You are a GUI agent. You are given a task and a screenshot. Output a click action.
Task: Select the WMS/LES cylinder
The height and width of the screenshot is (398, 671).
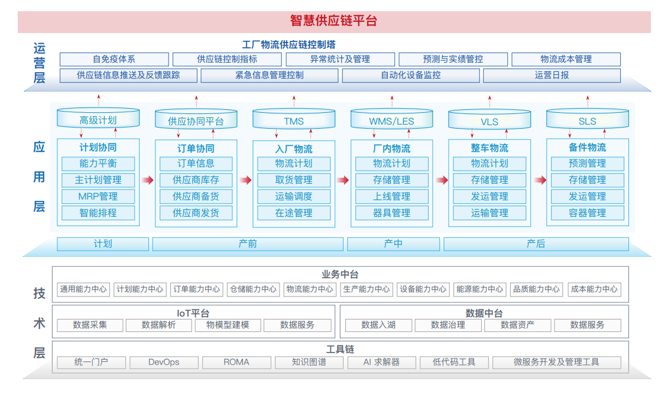point(391,119)
